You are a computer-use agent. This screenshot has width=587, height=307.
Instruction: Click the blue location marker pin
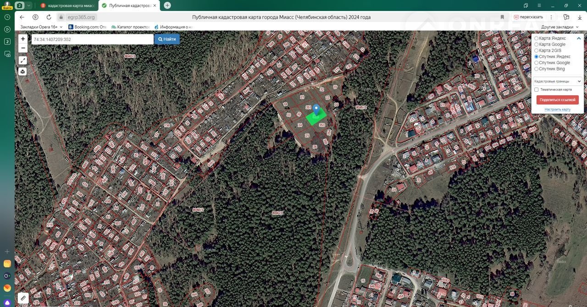point(316,110)
